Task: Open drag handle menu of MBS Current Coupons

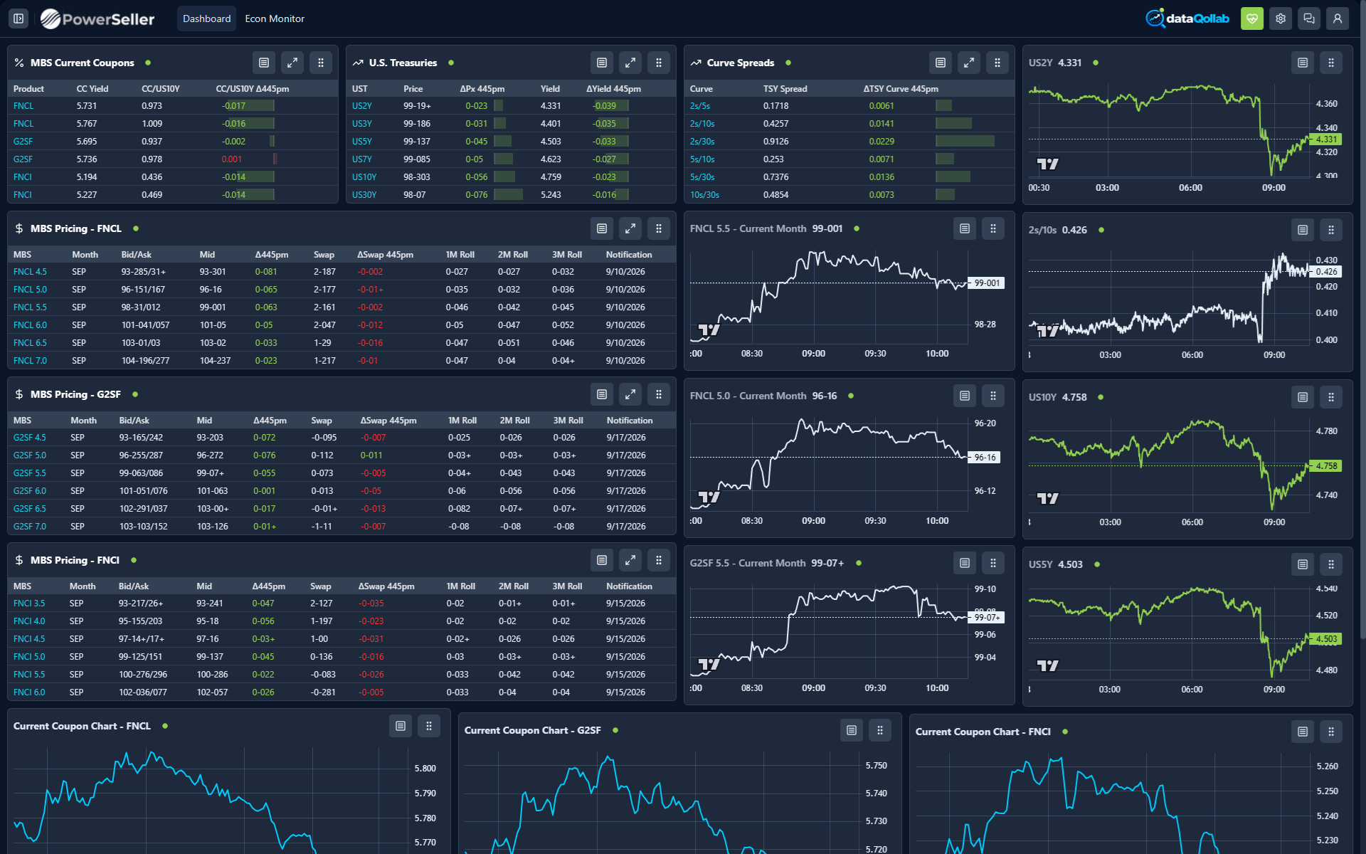Action: click(321, 63)
